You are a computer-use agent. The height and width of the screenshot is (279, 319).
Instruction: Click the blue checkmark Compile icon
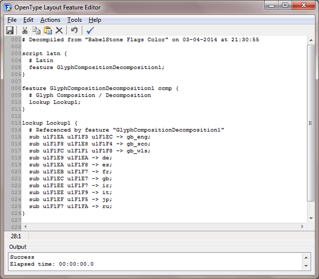(90, 30)
